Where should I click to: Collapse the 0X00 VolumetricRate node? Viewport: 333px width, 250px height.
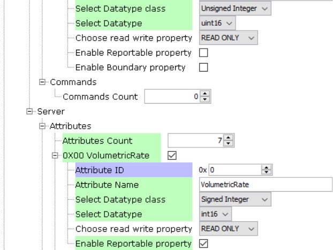pyautogui.click(x=55, y=155)
